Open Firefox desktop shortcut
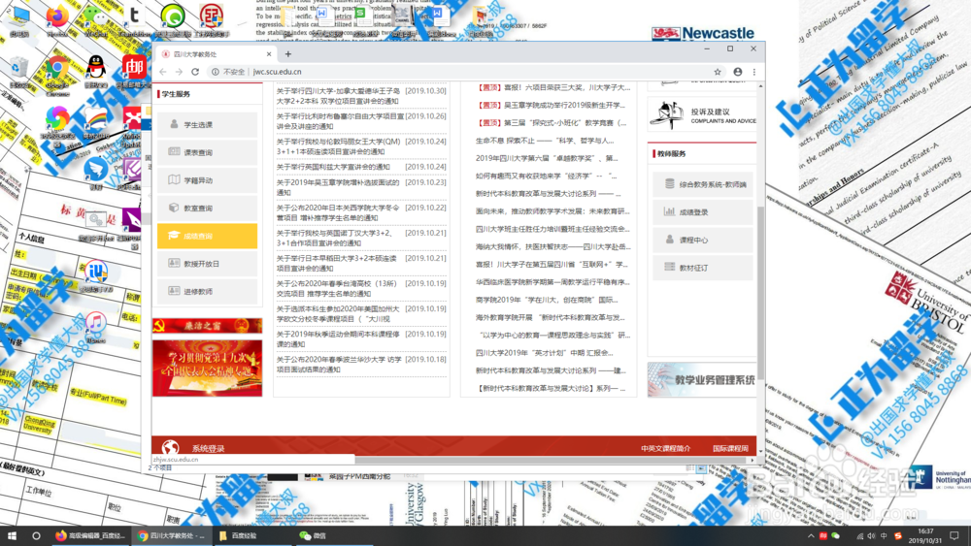The height and width of the screenshot is (546, 971). (57, 17)
